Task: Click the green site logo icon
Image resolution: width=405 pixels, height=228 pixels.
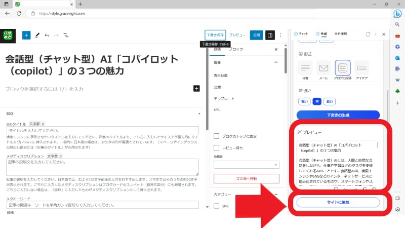Action: [x=8, y=35]
